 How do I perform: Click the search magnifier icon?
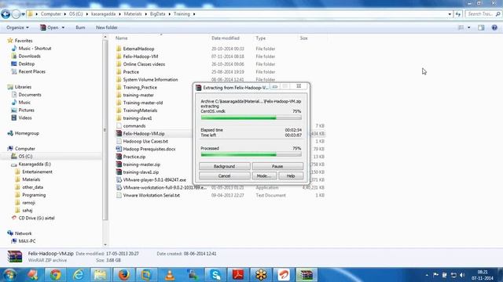tap(497, 14)
